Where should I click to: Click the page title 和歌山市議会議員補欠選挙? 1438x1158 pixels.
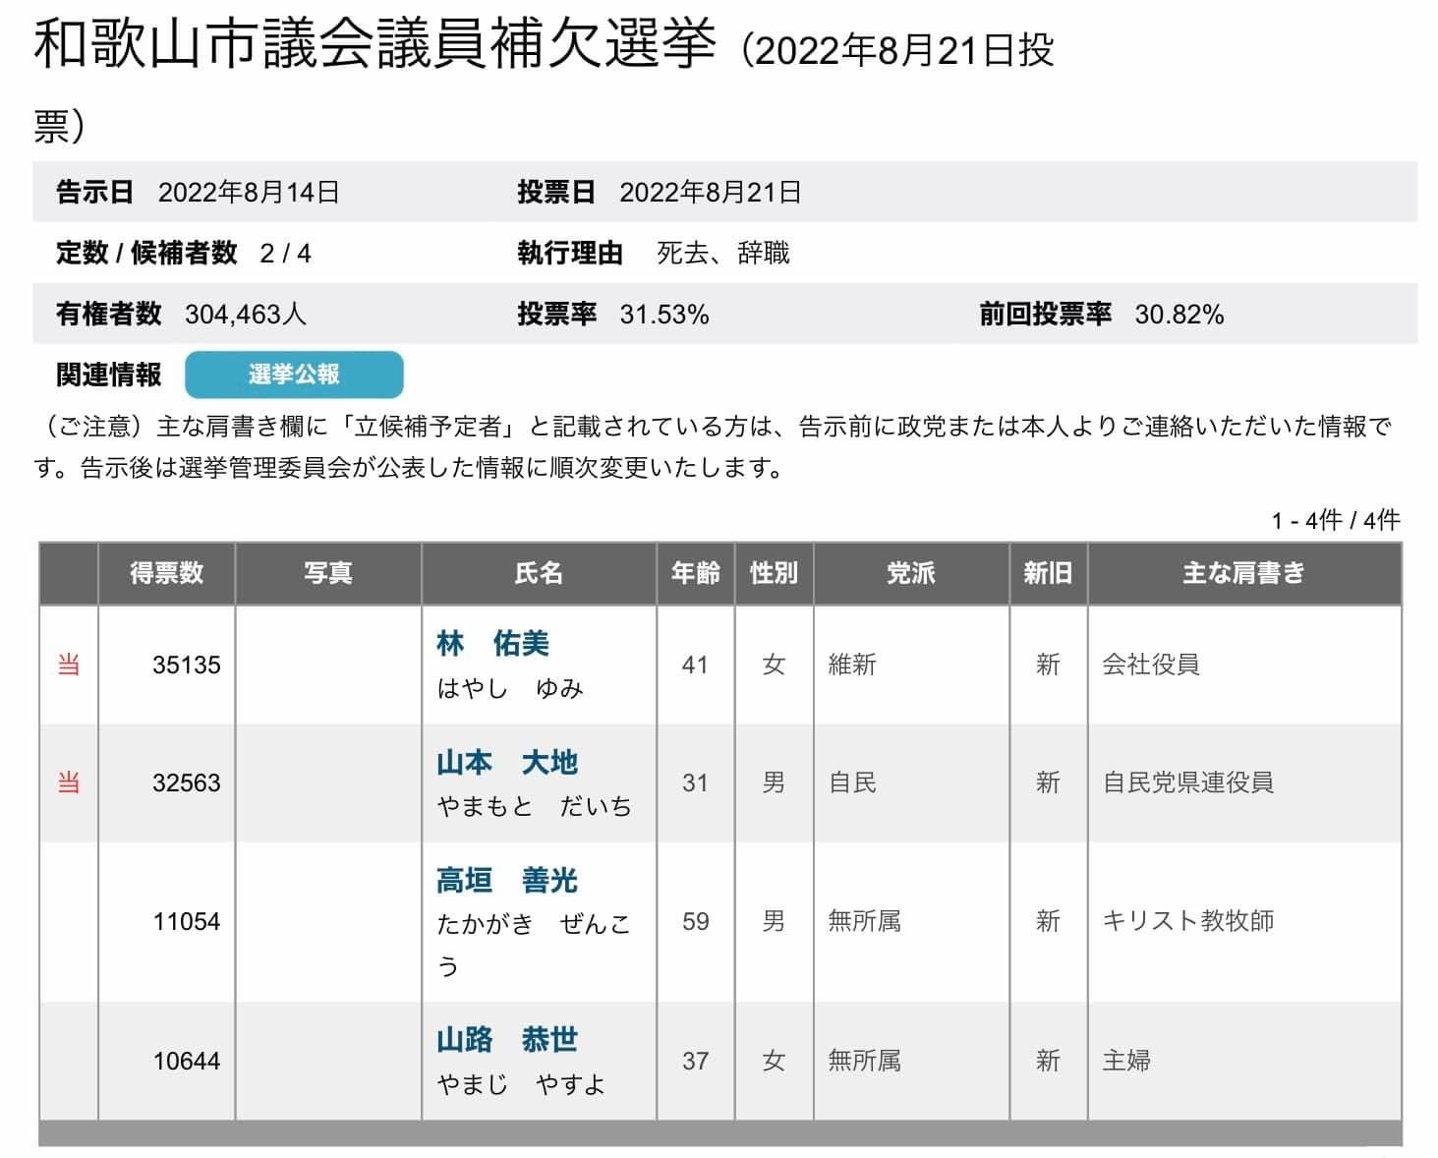[x=374, y=44]
